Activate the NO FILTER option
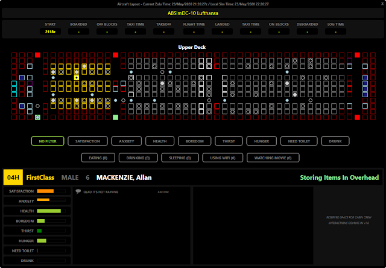Viewport: 386px width, 268px height. pyautogui.click(x=48, y=141)
